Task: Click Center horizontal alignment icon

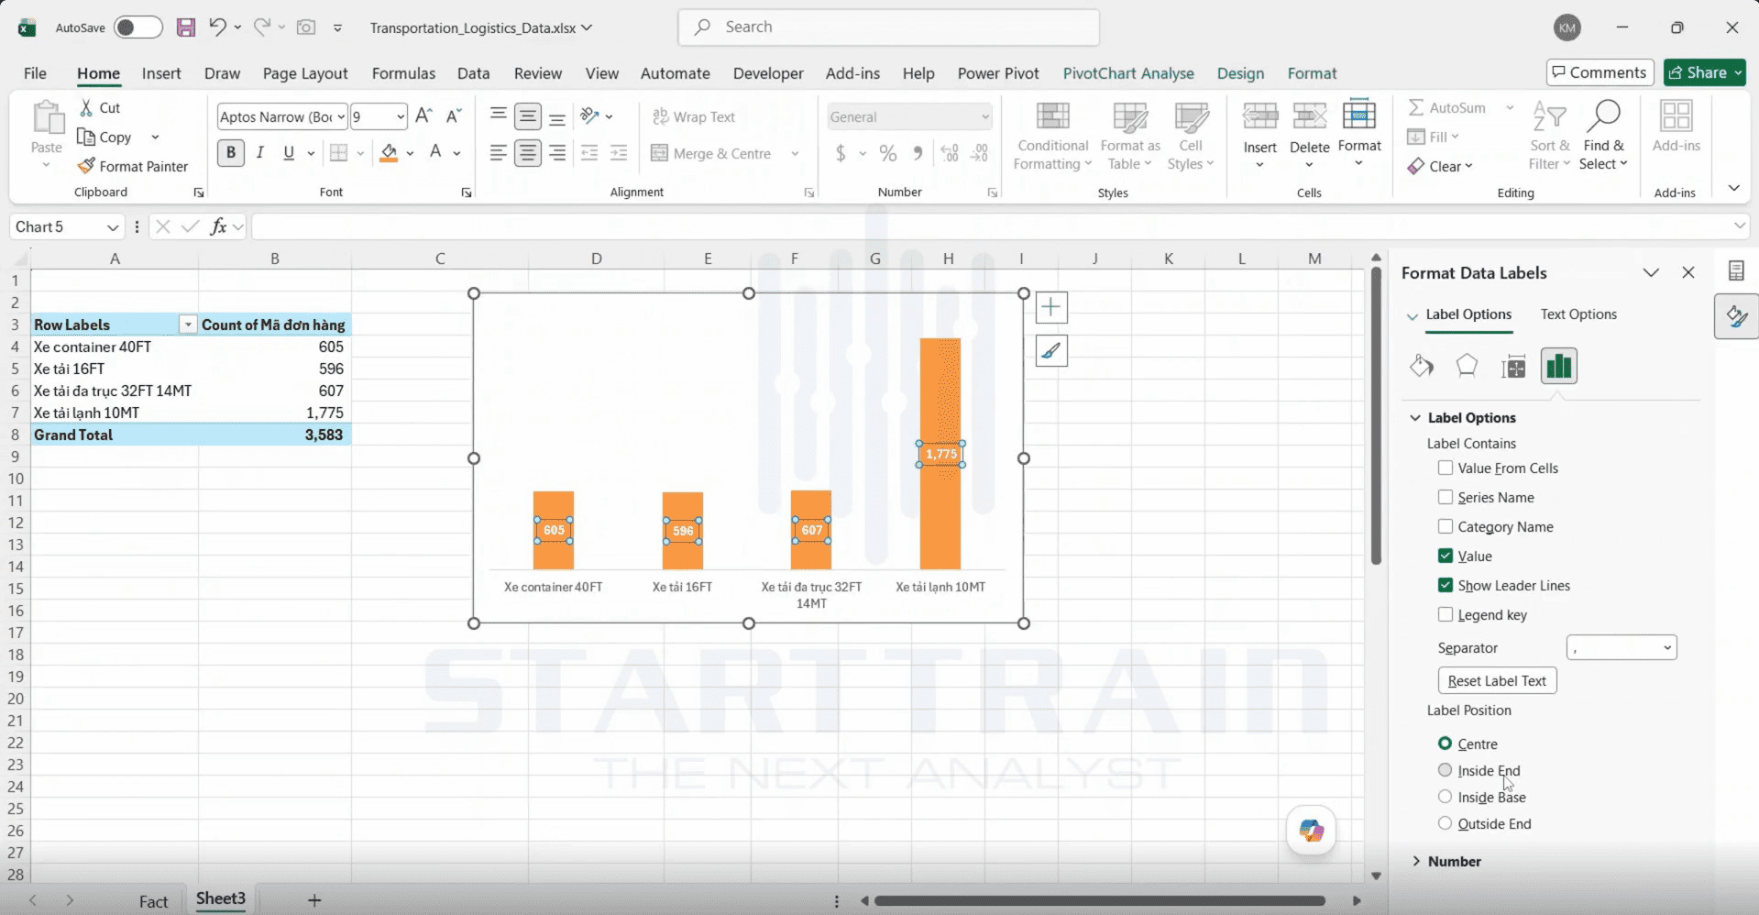Action: 528,153
